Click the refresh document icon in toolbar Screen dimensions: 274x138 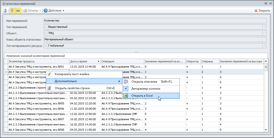click(x=5, y=11)
